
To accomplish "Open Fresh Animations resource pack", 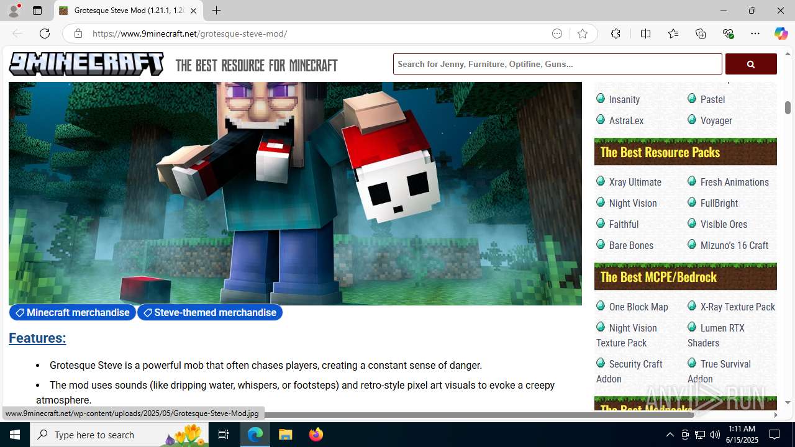I will point(734,182).
